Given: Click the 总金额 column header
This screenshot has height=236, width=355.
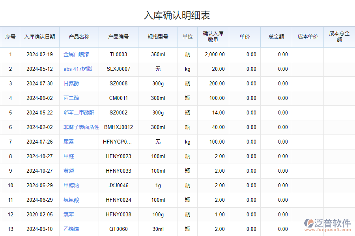Looking at the screenshot, I should 276,37.
